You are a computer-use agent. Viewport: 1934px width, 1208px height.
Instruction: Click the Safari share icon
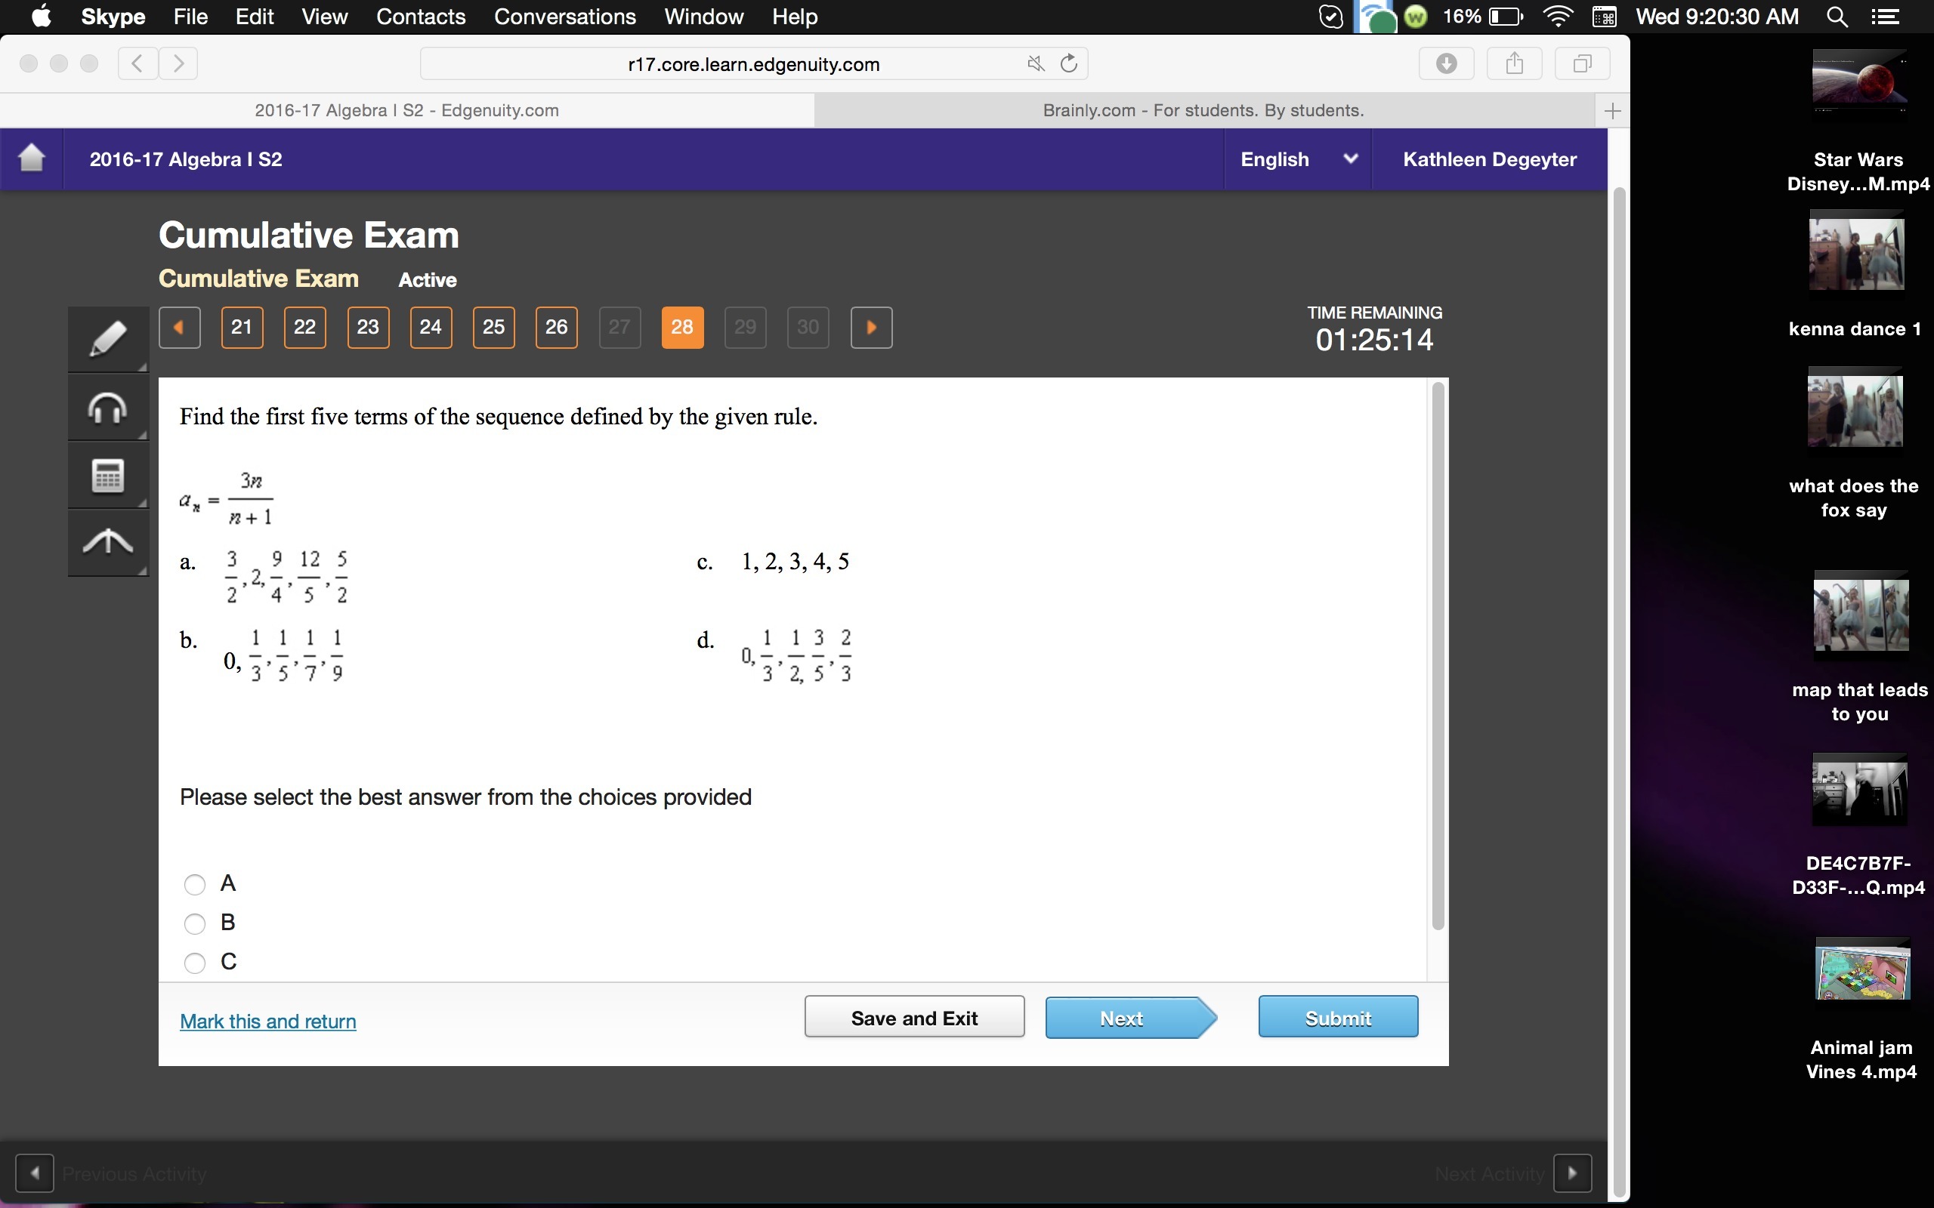click(1514, 63)
